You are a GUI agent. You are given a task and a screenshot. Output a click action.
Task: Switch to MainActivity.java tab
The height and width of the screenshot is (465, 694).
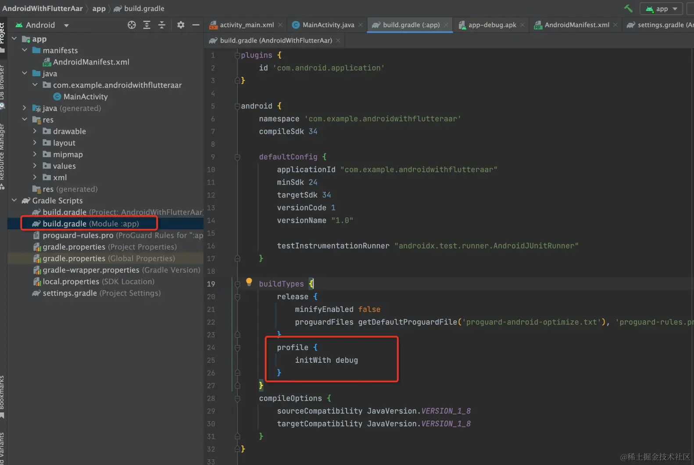(x=328, y=25)
